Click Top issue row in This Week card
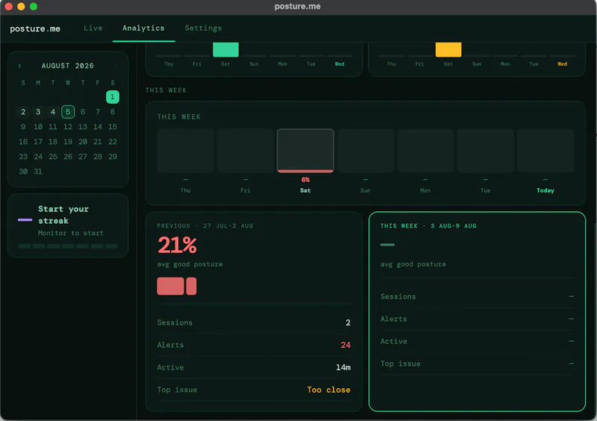Image resolution: width=597 pixels, height=421 pixels. (477, 364)
